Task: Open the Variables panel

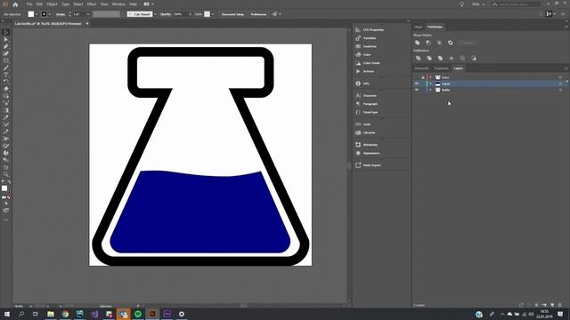Action: (366, 38)
